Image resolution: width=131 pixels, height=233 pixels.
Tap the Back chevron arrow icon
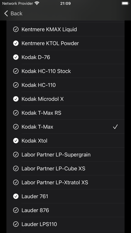point(6,13)
